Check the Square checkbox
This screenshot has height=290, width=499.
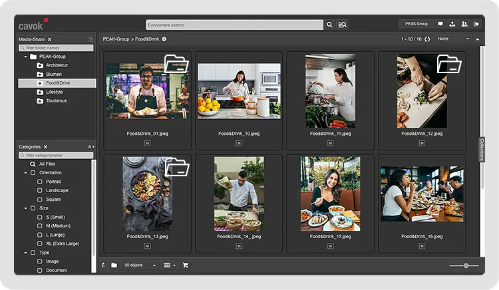[x=39, y=200]
